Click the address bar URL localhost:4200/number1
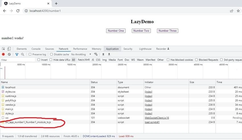 pos(45,11)
